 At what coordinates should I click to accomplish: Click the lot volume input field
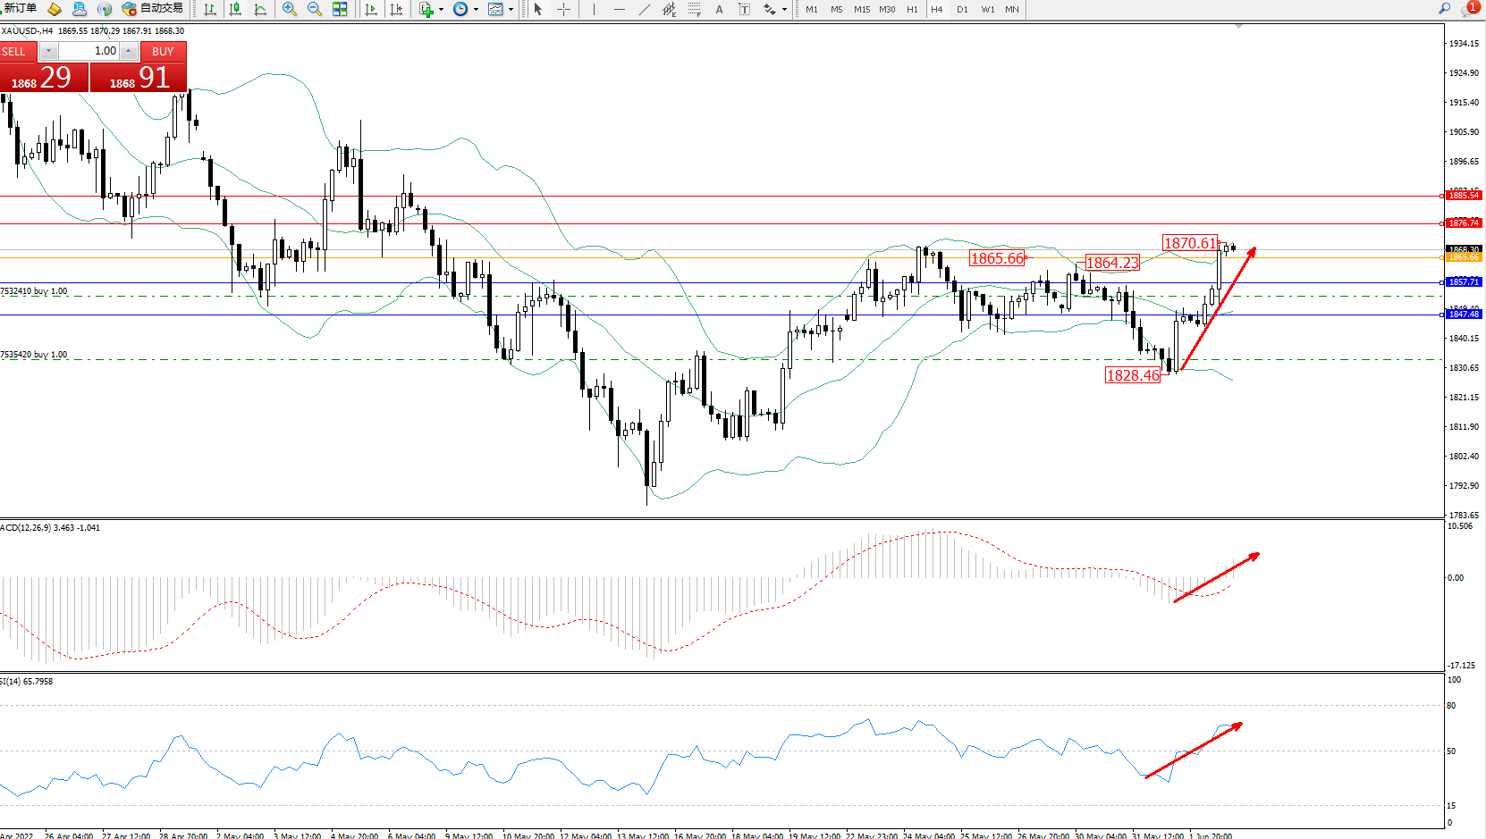tap(89, 51)
